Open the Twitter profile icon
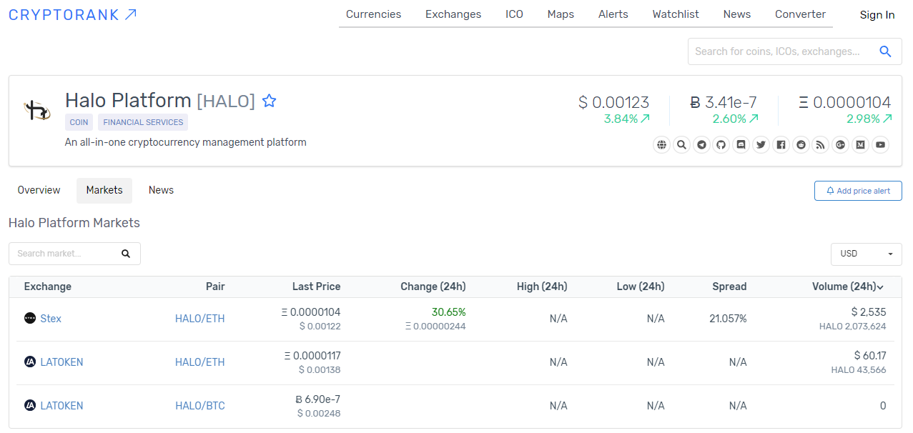913x433 pixels. click(x=761, y=145)
